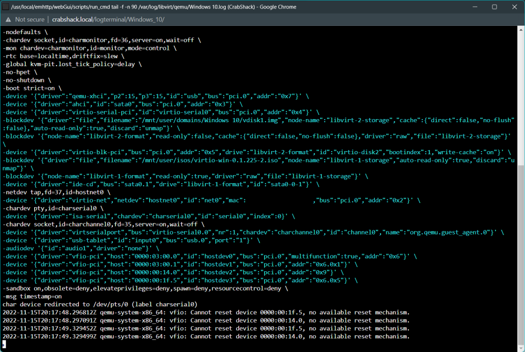Click the "-sandbox on,obsolete=deny" line

(x=145, y=289)
